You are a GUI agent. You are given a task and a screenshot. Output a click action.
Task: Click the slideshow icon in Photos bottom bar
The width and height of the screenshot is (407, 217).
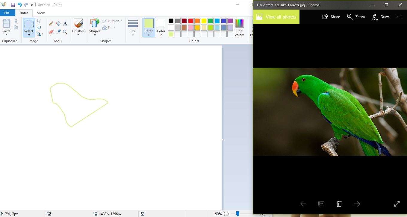321,204
